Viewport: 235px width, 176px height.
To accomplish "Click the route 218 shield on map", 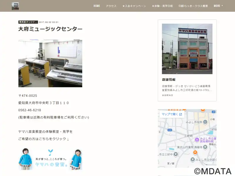I will point(170,130).
